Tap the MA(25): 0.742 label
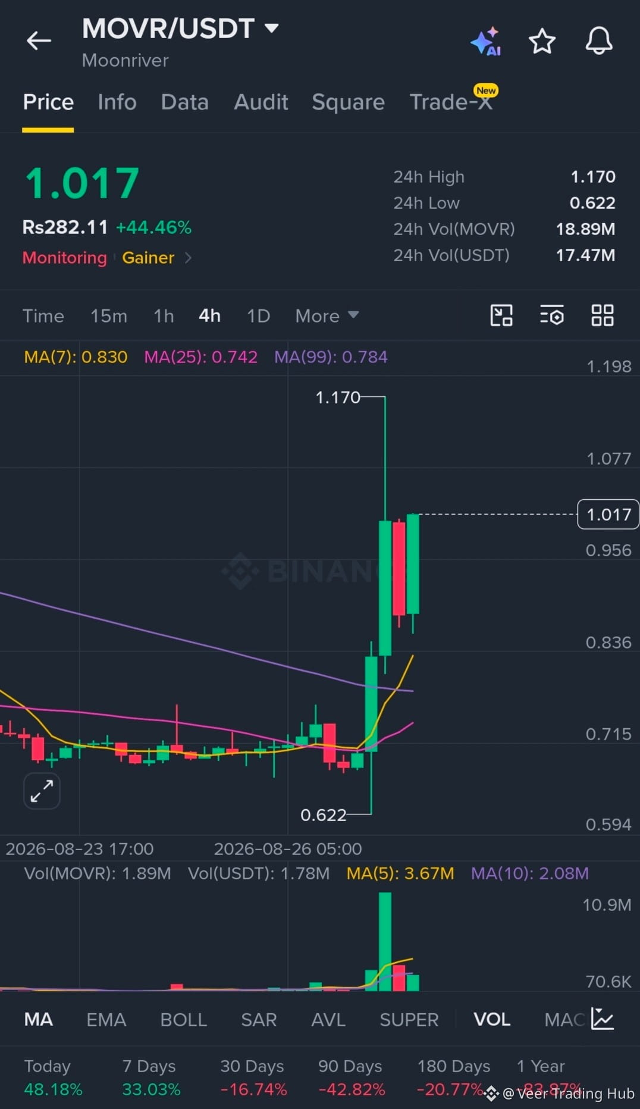 click(x=201, y=357)
